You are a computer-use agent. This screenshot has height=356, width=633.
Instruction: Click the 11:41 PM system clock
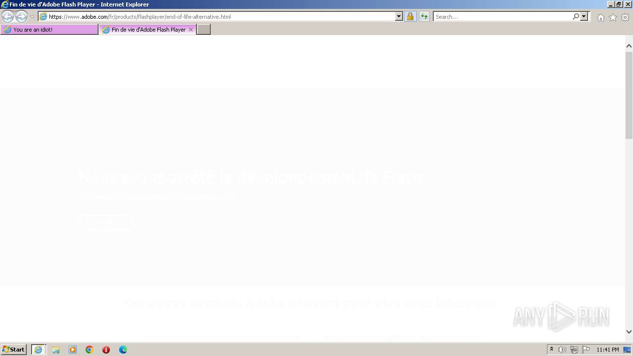click(x=608, y=350)
